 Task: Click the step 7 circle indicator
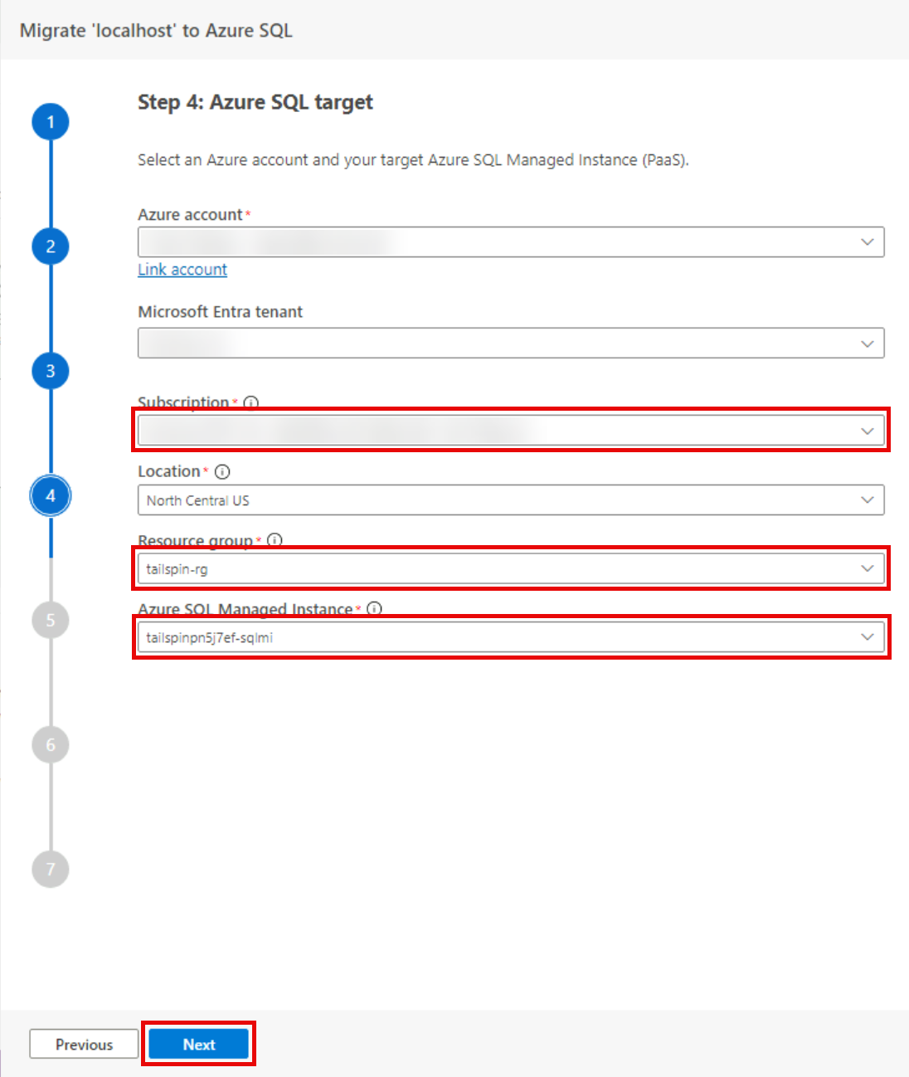point(51,869)
